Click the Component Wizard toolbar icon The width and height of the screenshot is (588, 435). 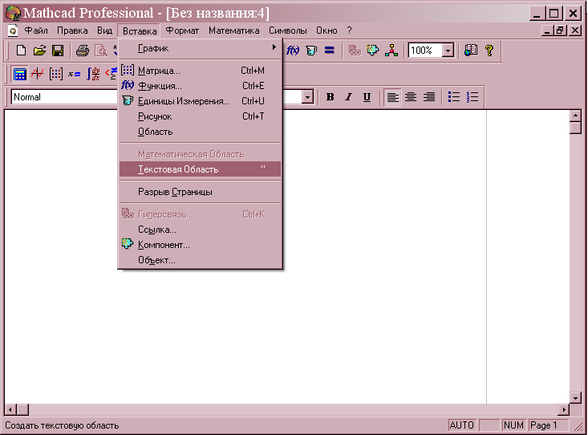[x=372, y=51]
